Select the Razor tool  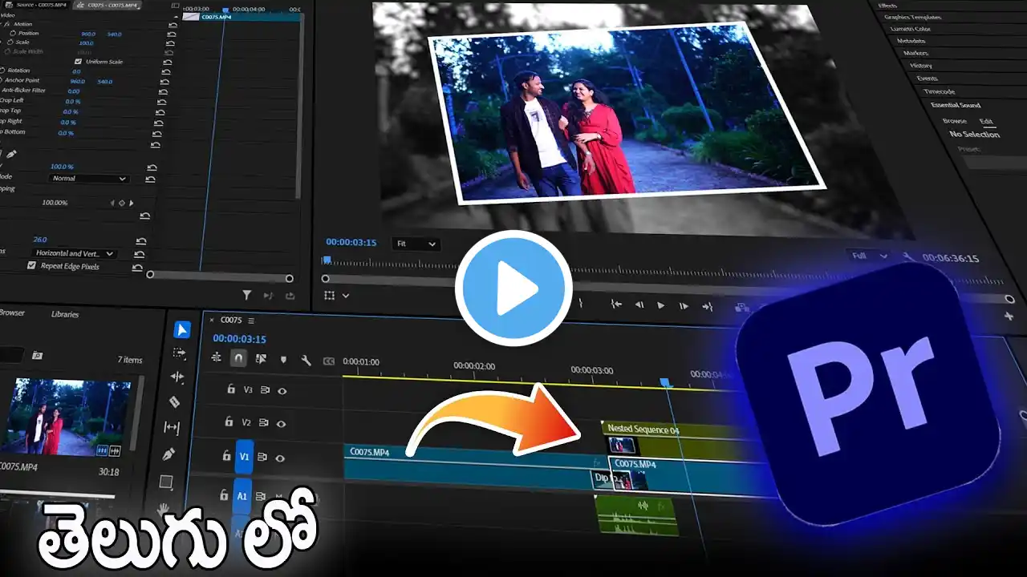coord(174,401)
